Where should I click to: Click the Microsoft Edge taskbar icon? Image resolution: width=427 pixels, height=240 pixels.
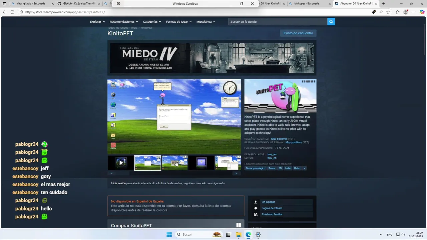click(248, 234)
